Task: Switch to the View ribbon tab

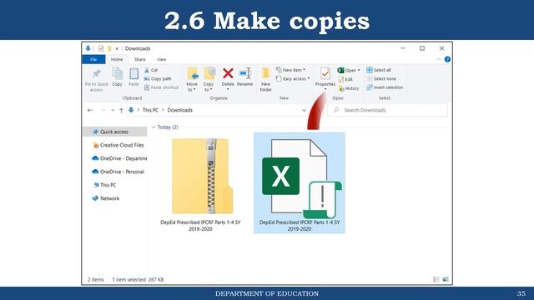Action: tap(161, 59)
